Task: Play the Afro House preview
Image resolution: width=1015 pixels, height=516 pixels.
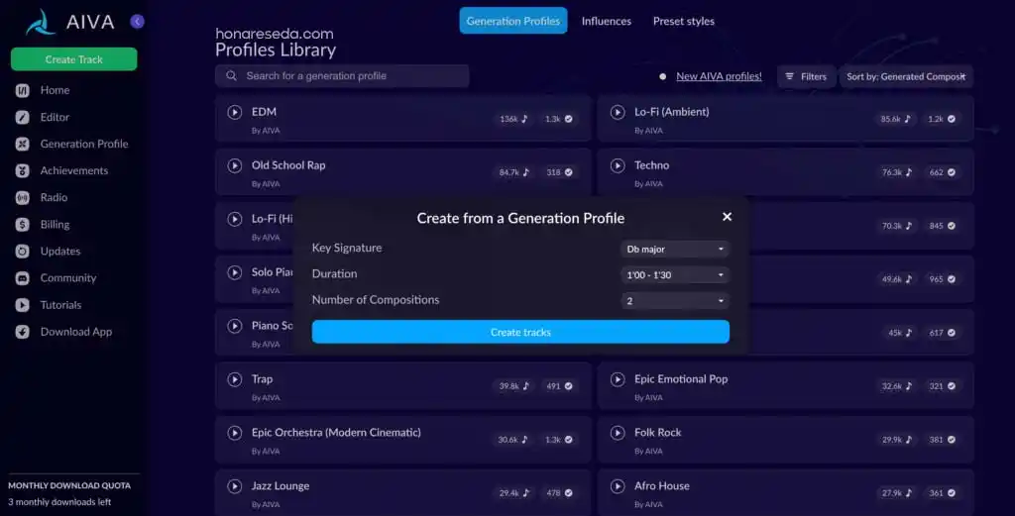Action: coord(618,486)
